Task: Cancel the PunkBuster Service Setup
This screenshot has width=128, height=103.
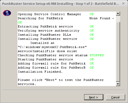Action: tap(115, 97)
